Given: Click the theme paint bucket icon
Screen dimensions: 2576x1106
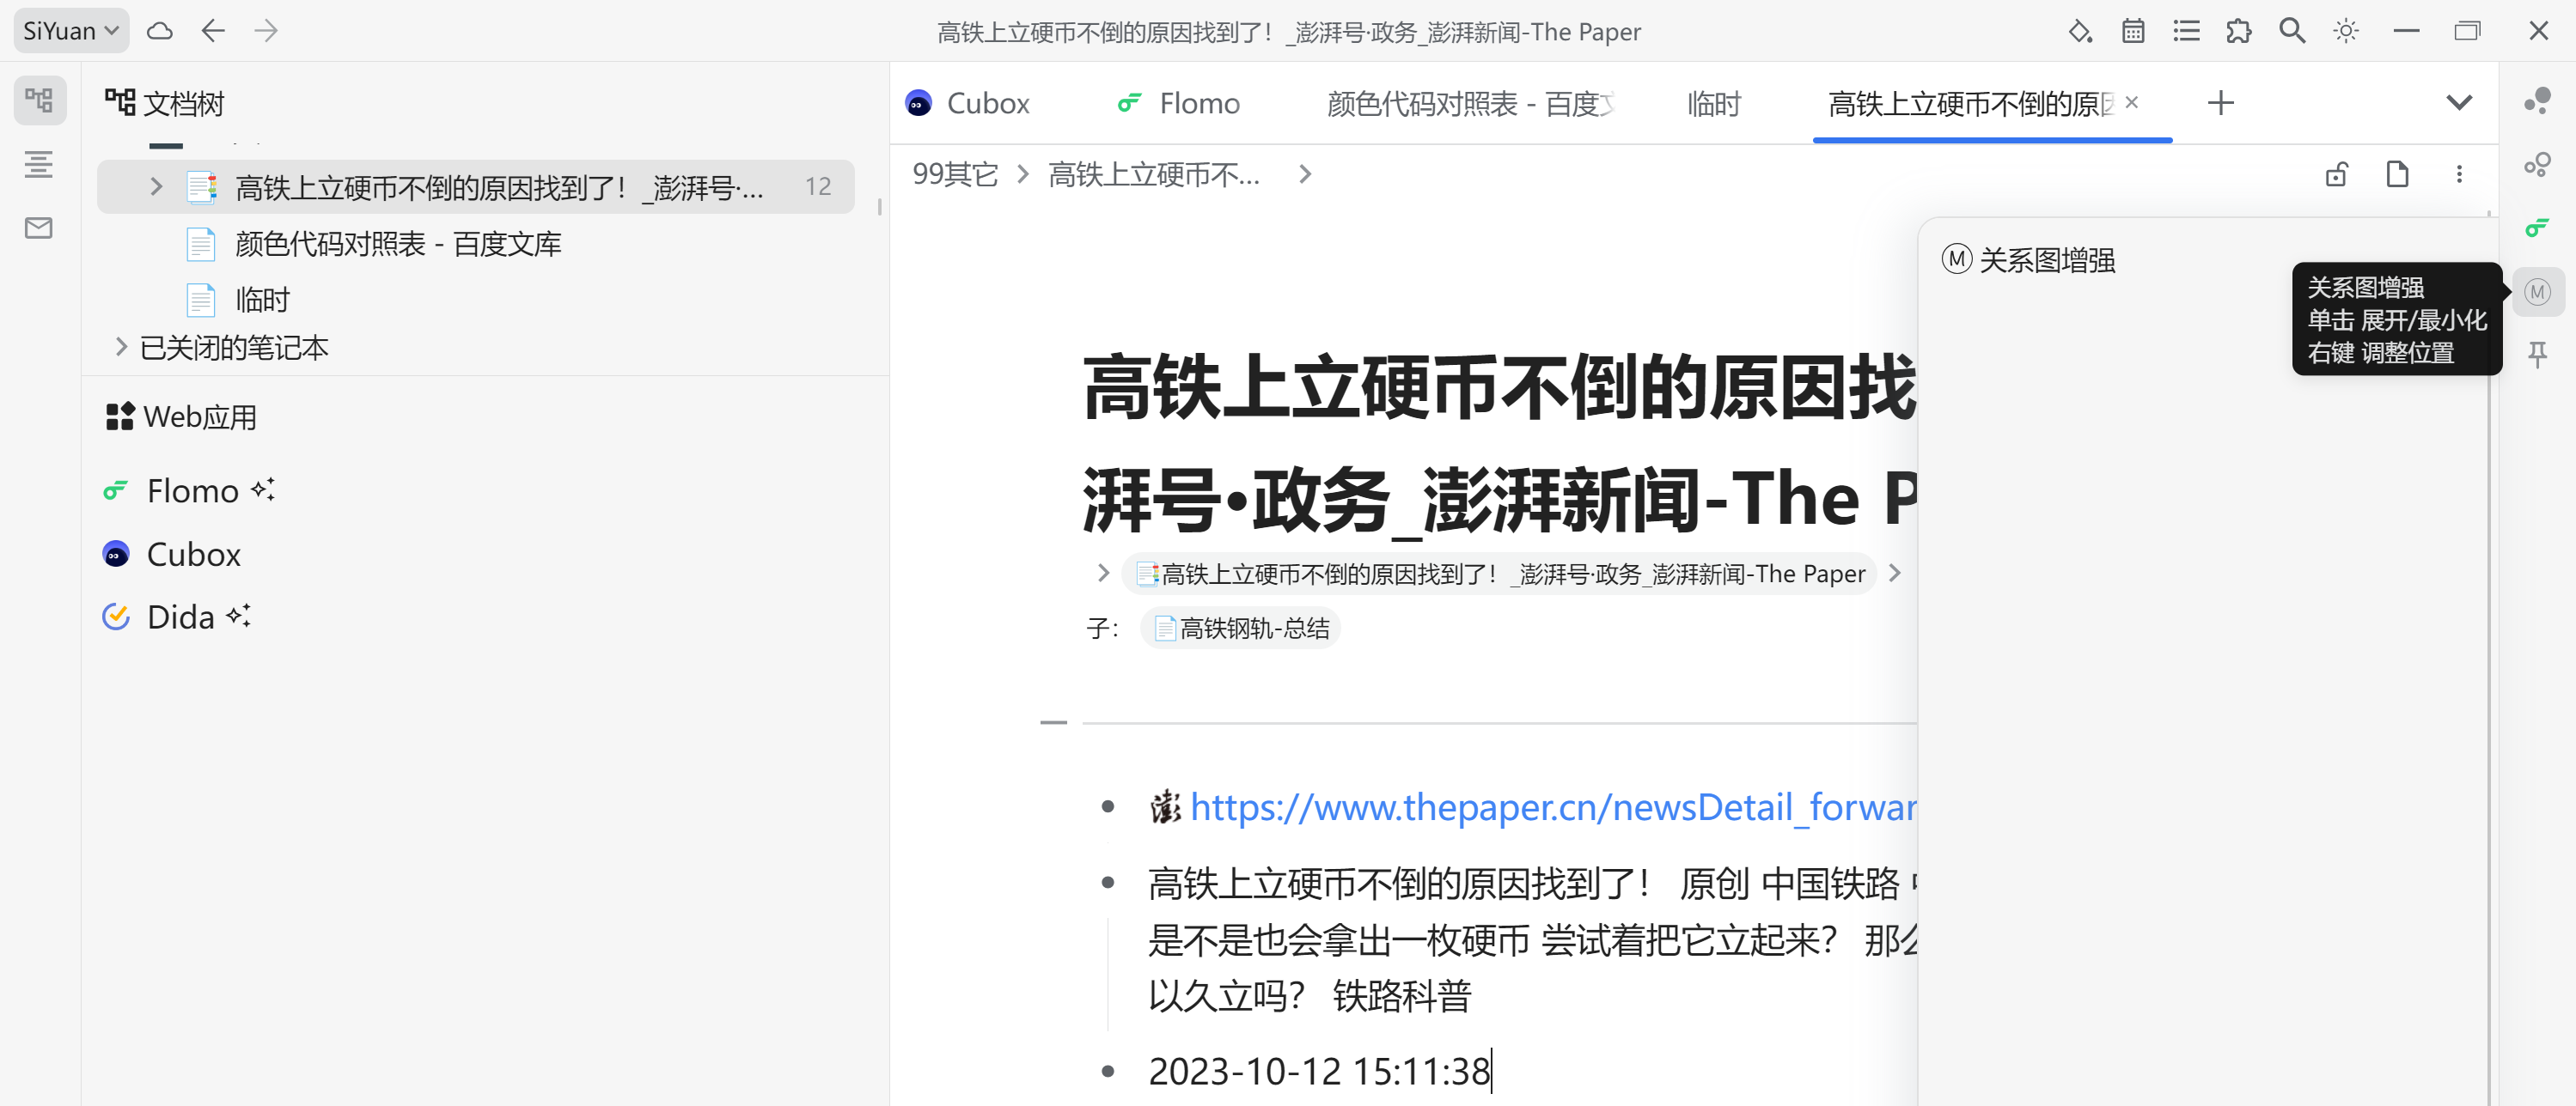Looking at the screenshot, I should pyautogui.click(x=2080, y=31).
